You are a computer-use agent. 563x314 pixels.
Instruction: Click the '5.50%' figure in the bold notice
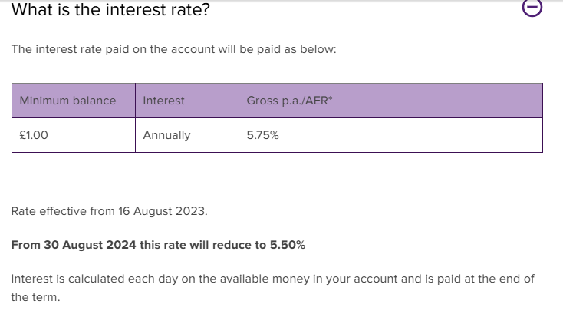tap(288, 245)
